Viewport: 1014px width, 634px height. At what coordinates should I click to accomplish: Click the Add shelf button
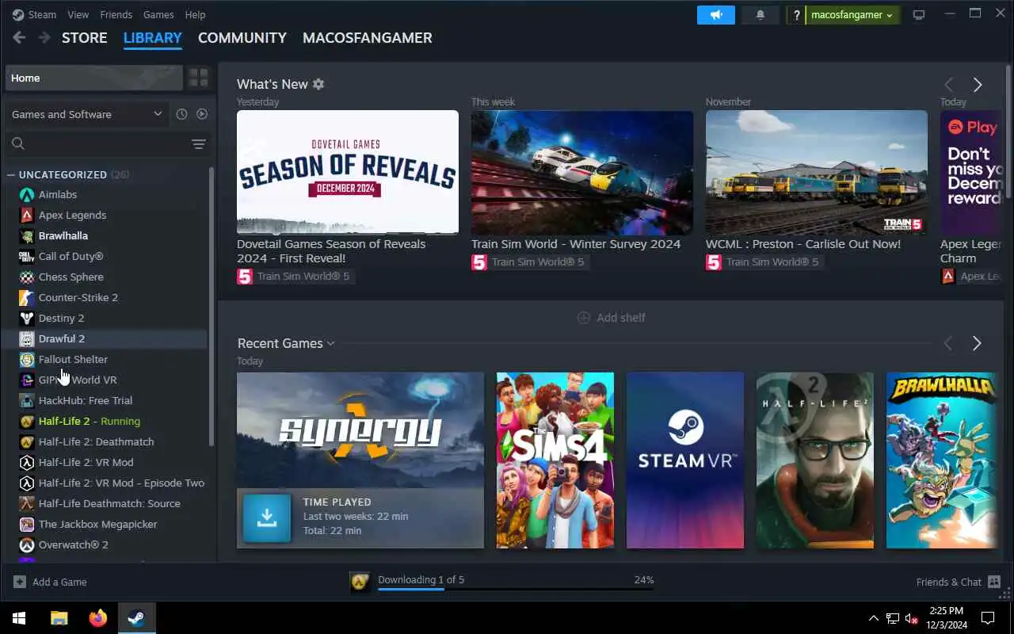tap(611, 318)
